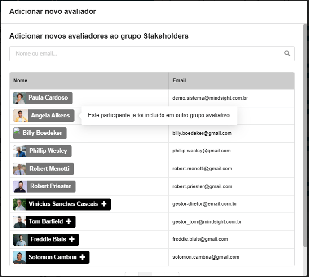Add Freddie Blais using plus icon
Image resolution: width=309 pixels, height=277 pixels.
click(x=72, y=239)
